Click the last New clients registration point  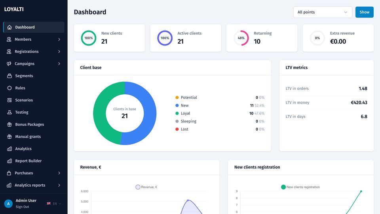[361, 191]
